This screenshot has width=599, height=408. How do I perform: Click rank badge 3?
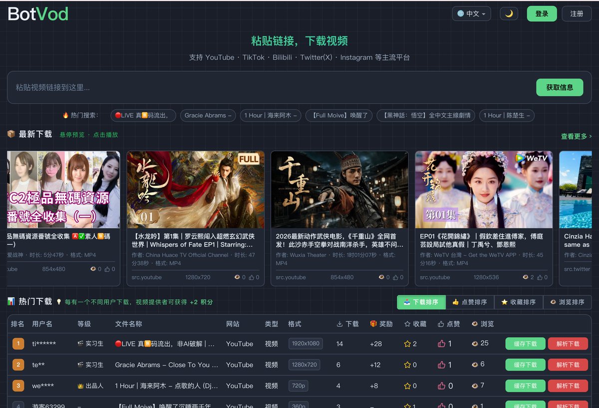pos(18,386)
